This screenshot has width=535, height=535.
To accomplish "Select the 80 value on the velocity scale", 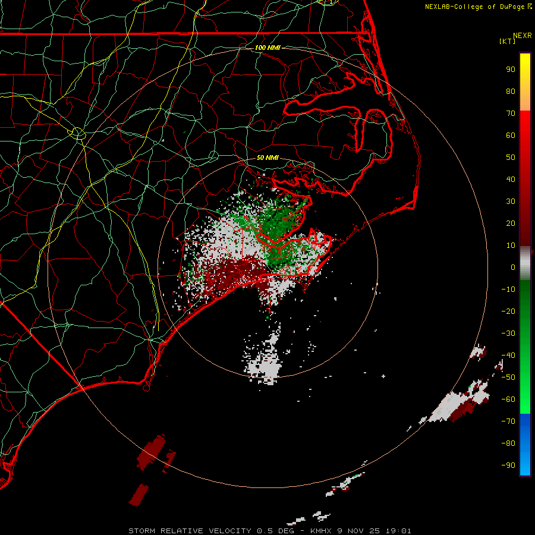I will [511, 92].
